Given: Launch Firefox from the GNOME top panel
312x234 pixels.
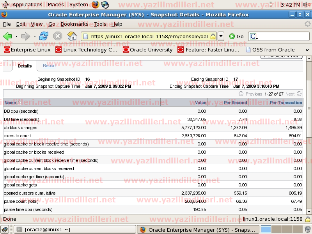Looking at the screenshot, I should (x=95, y=5).
